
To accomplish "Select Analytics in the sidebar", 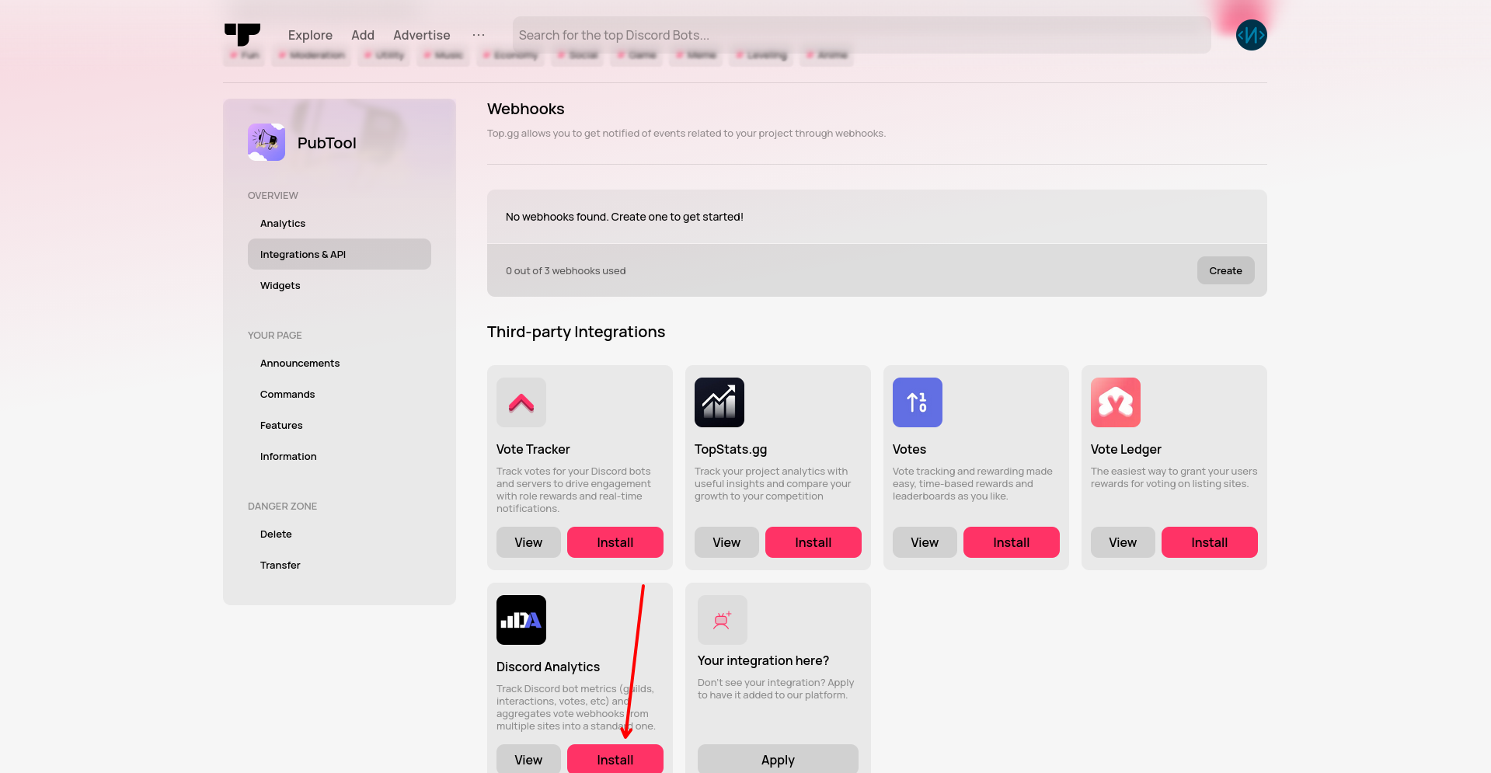I will coord(283,223).
